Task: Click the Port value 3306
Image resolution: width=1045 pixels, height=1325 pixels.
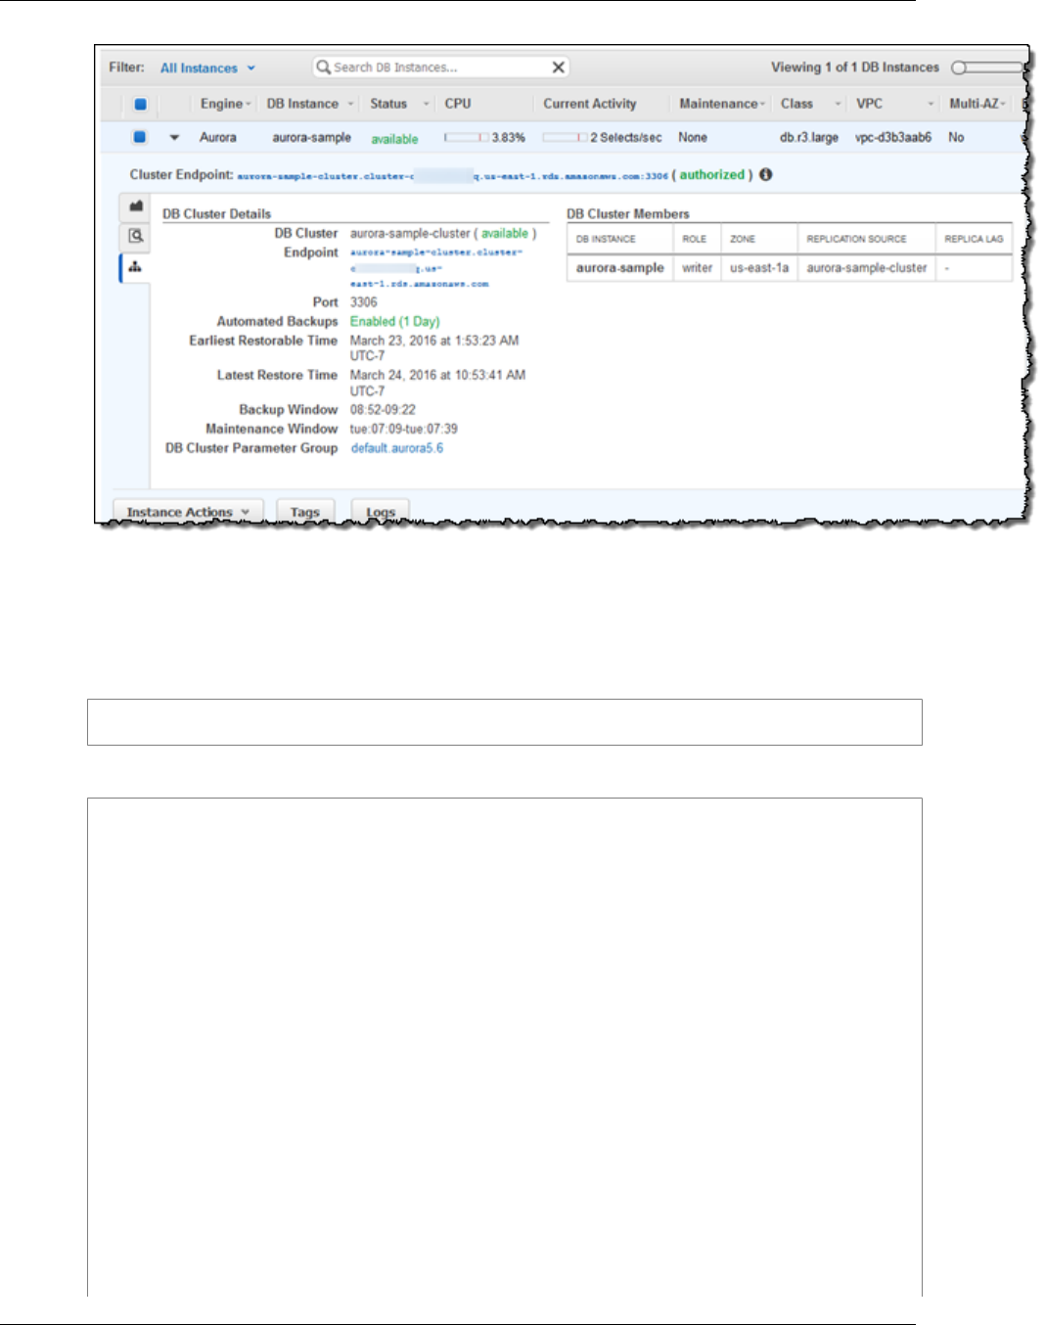Action: [x=363, y=302]
